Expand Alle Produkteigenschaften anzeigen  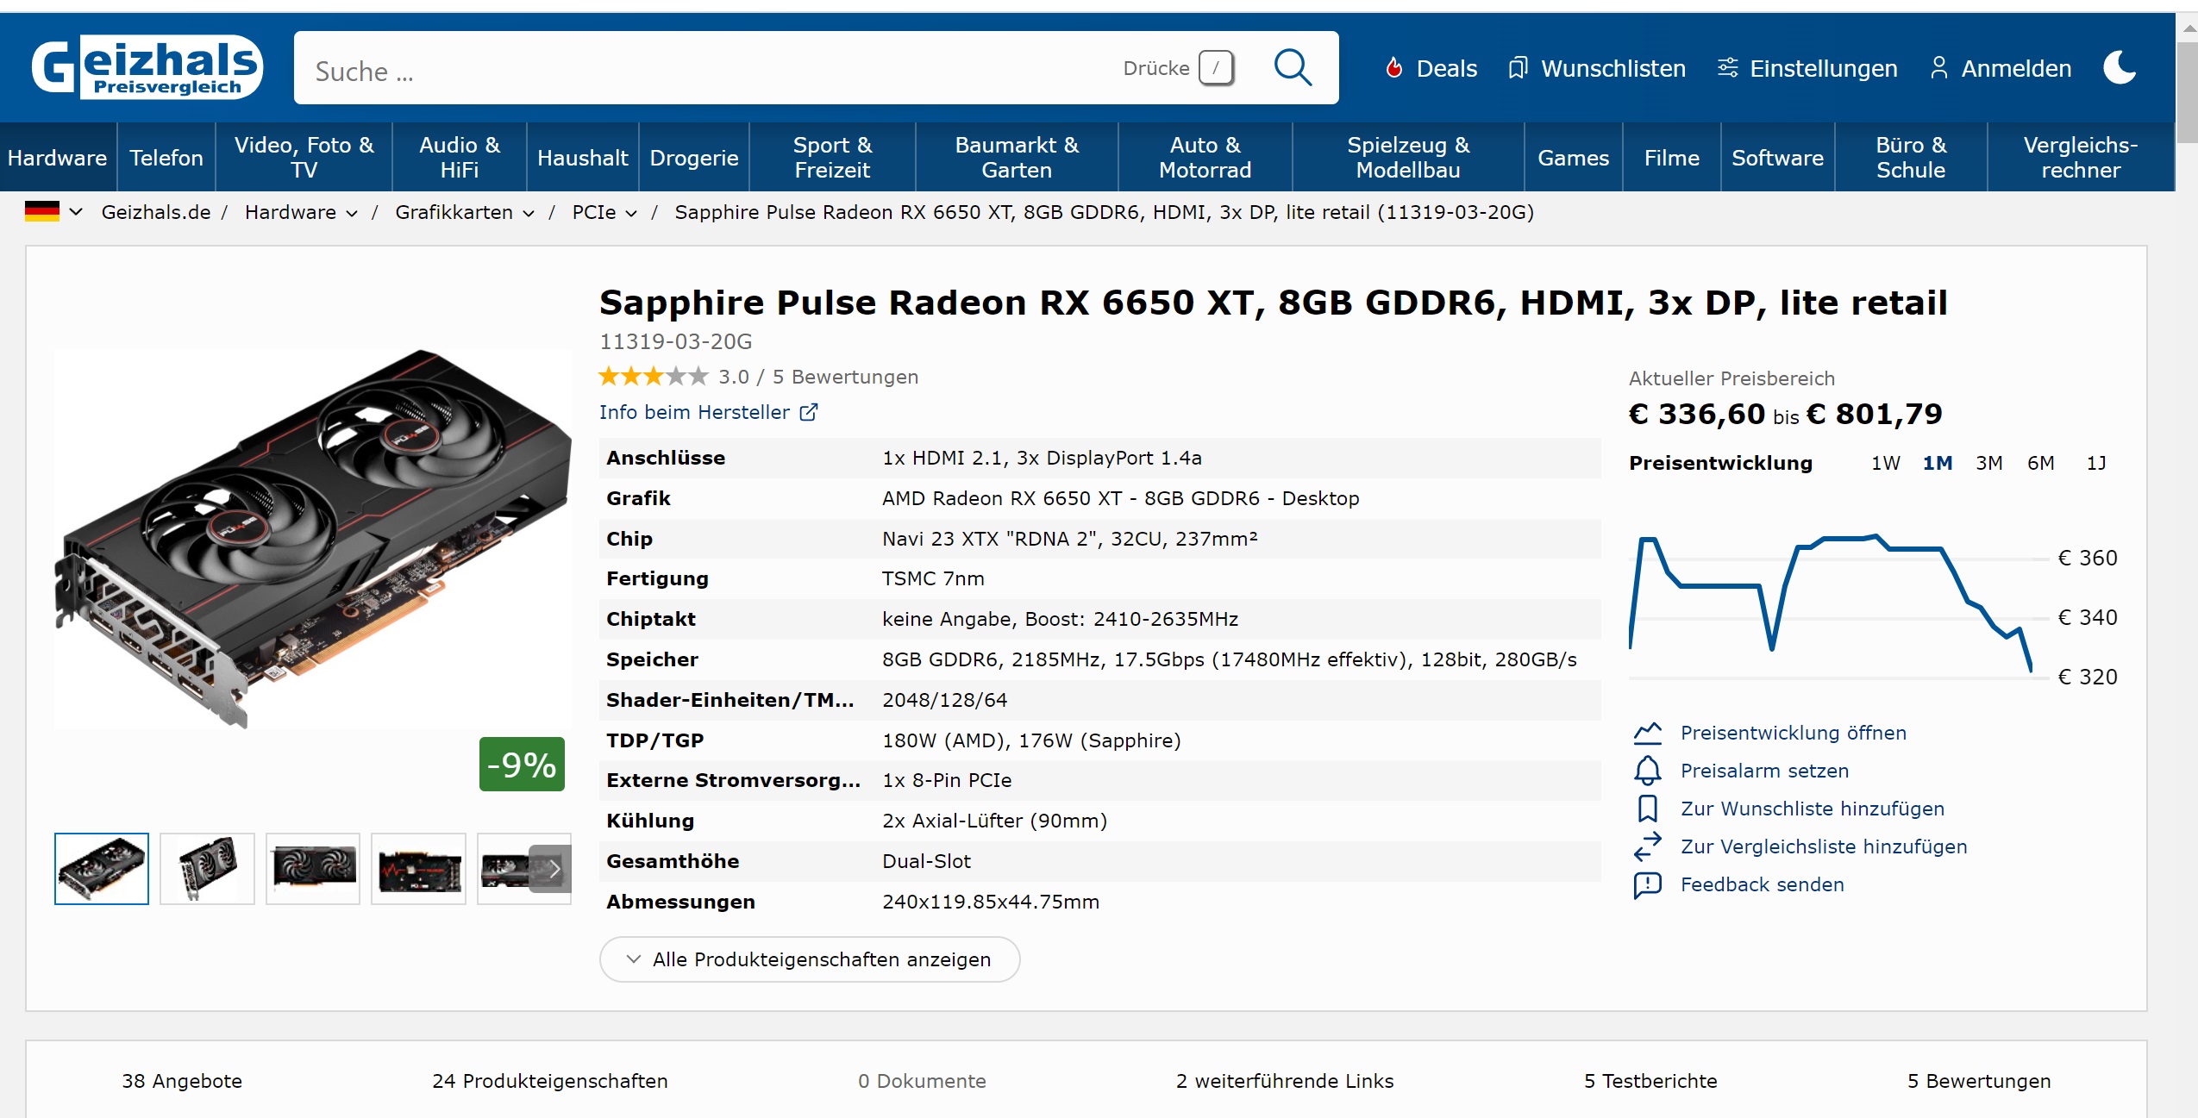pyautogui.click(x=809, y=959)
